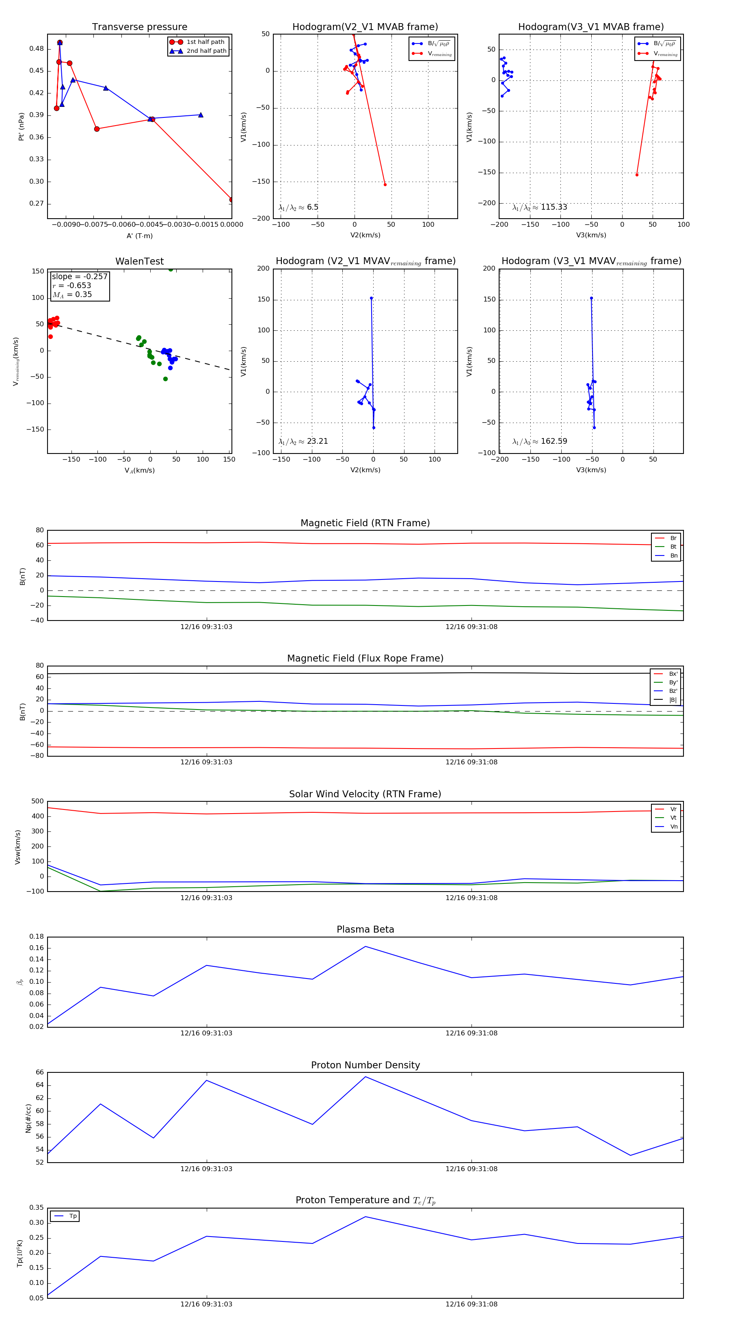Click the "Plasma Beta" plot title
Viewport: 731px width, 1341px height.
pos(365,930)
